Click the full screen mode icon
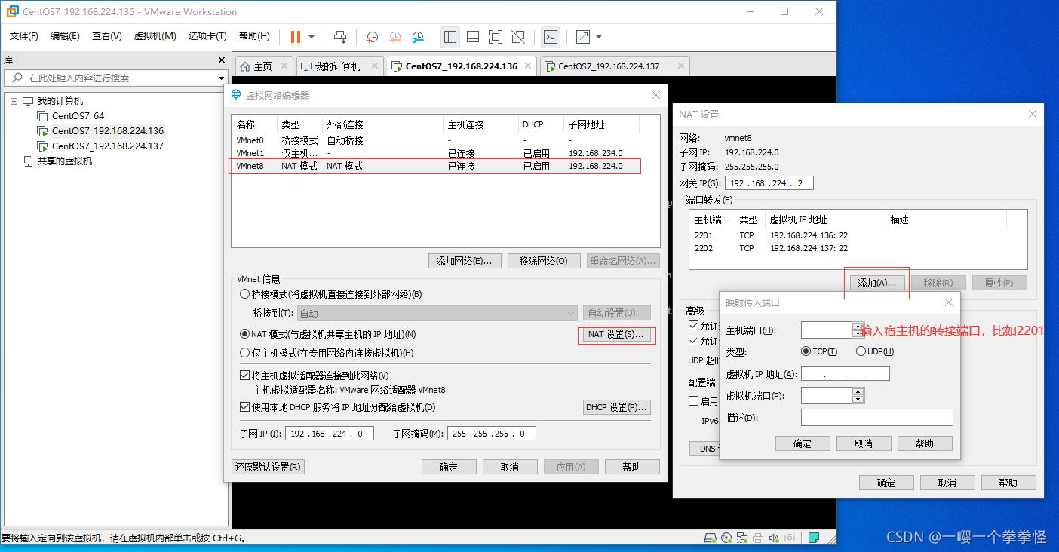 [496, 36]
